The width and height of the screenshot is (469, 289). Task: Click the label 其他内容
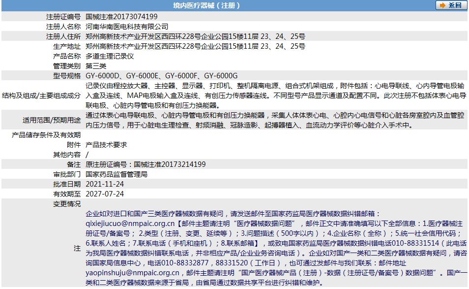pyautogui.click(x=67, y=155)
